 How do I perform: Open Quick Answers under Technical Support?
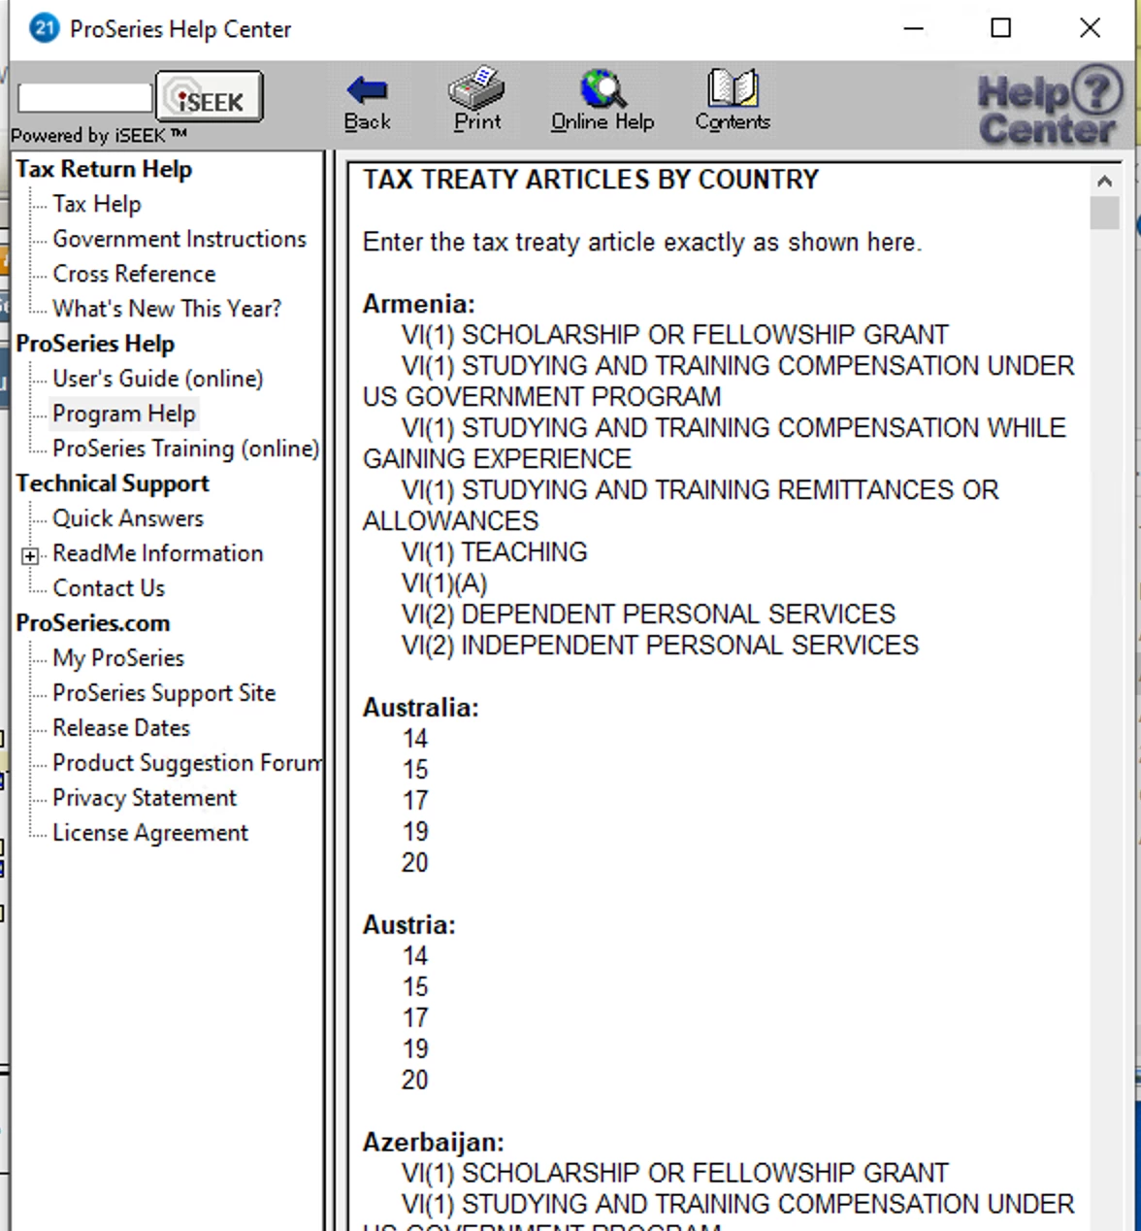click(x=128, y=518)
